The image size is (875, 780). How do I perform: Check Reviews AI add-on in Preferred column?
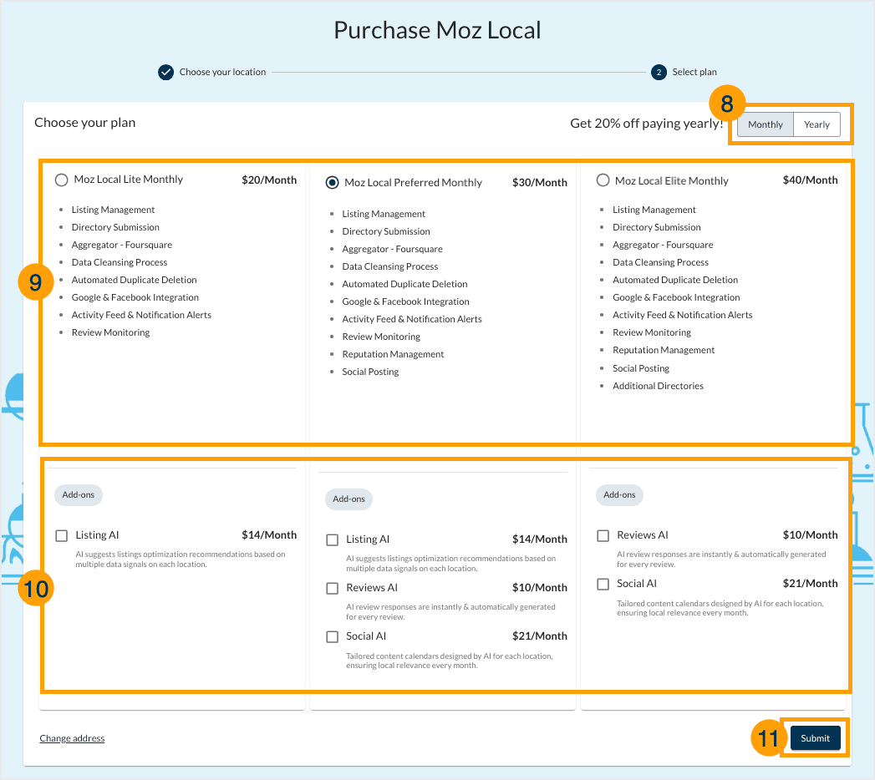(x=332, y=588)
